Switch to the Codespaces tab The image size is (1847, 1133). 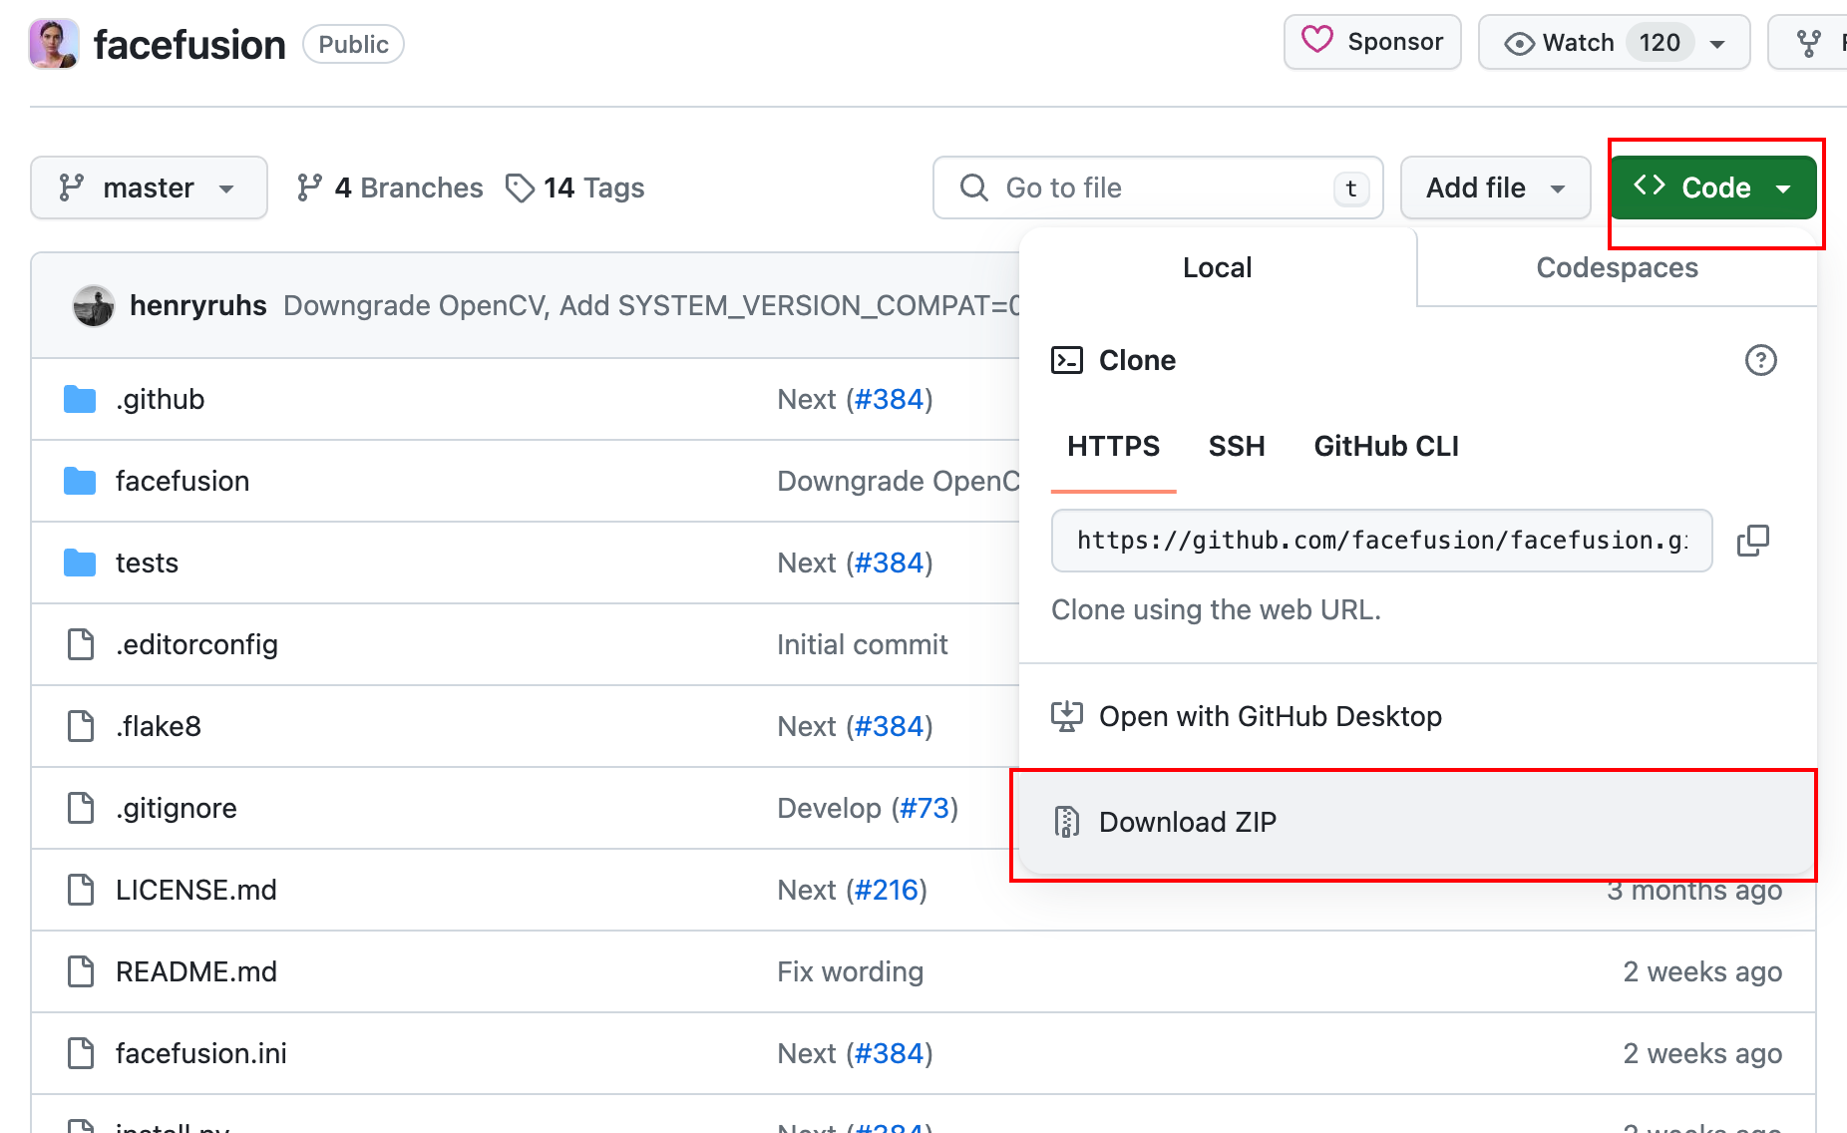click(1617, 267)
